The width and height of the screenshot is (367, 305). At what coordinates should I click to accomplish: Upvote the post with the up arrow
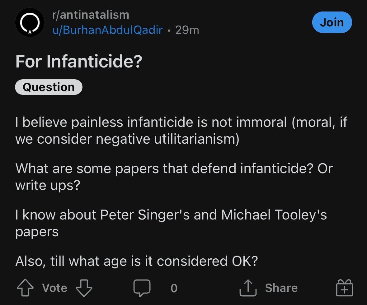pos(25,288)
